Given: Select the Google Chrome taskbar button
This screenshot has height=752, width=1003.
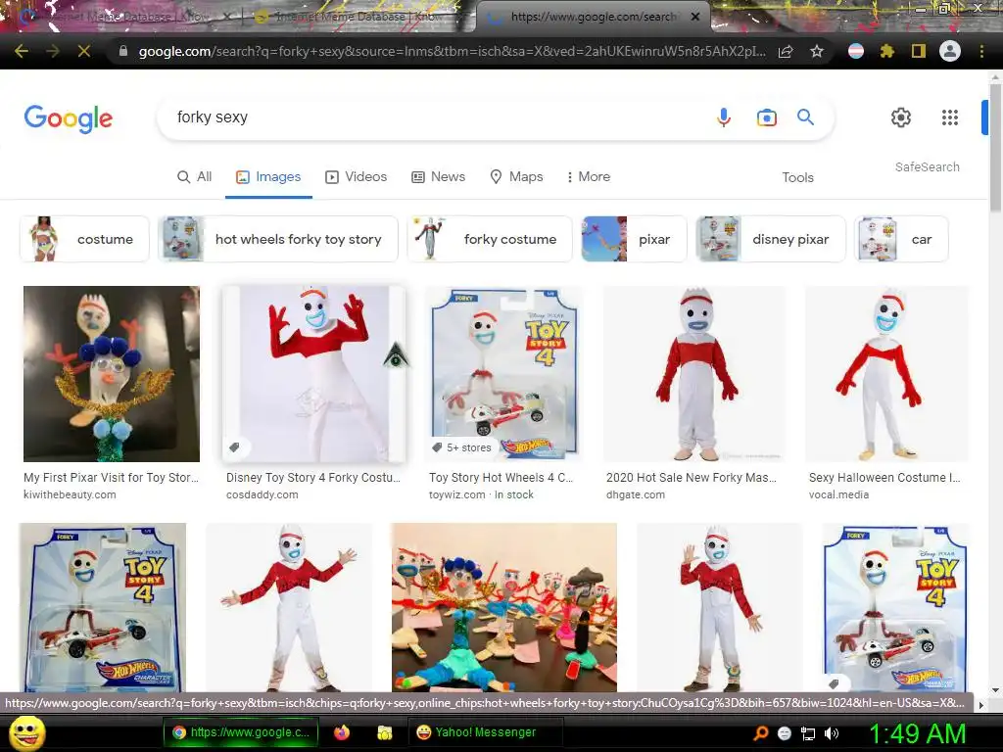Looking at the screenshot, I should (241, 732).
